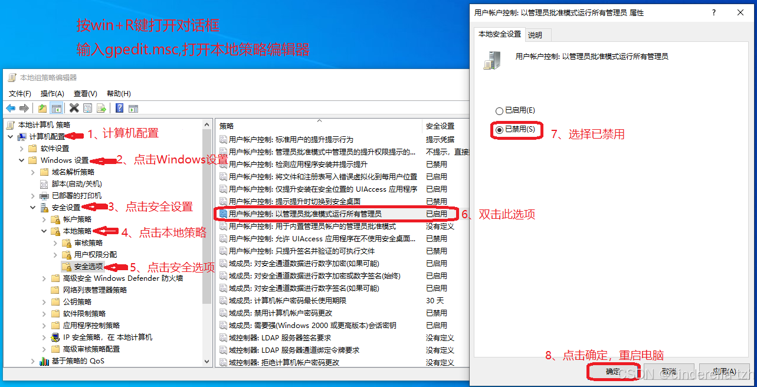Switch to the 本地安全设置 tab
The width and height of the screenshot is (757, 387).
tap(500, 34)
